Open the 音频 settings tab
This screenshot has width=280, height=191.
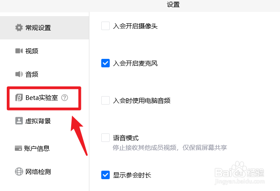coord(44,74)
